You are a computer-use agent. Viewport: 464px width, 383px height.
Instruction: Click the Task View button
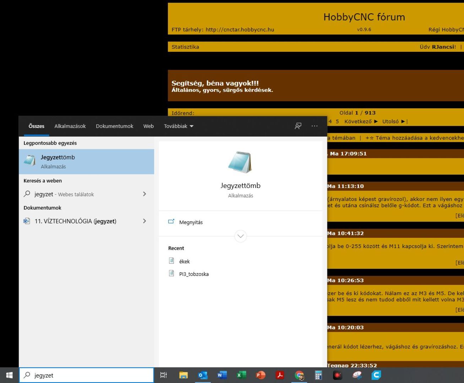point(163,375)
